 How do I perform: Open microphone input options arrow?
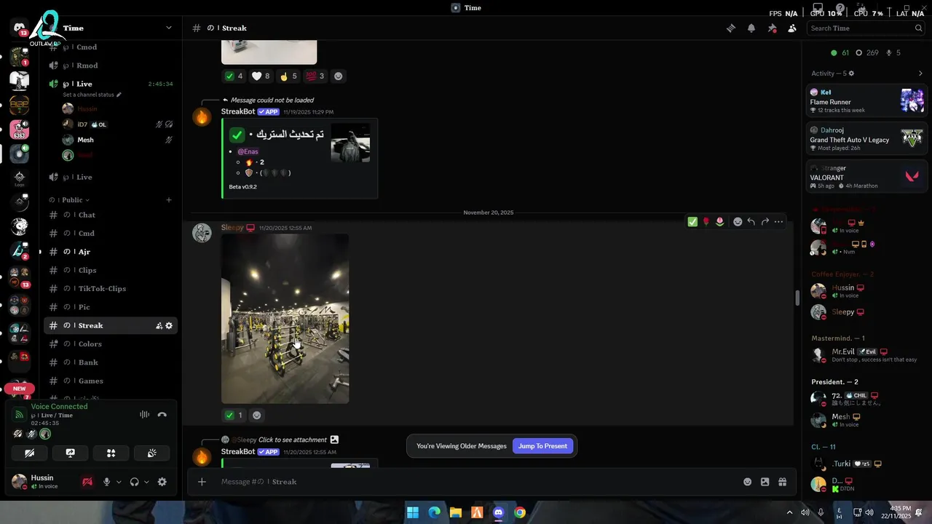point(119,482)
